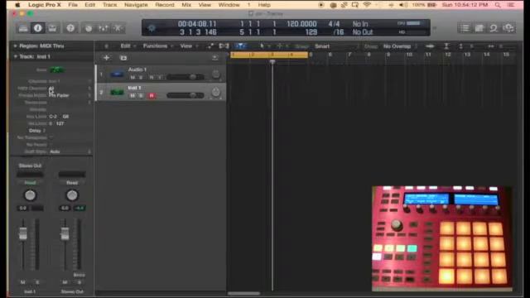Click the Wi-Fi status icon

[x=367, y=5]
